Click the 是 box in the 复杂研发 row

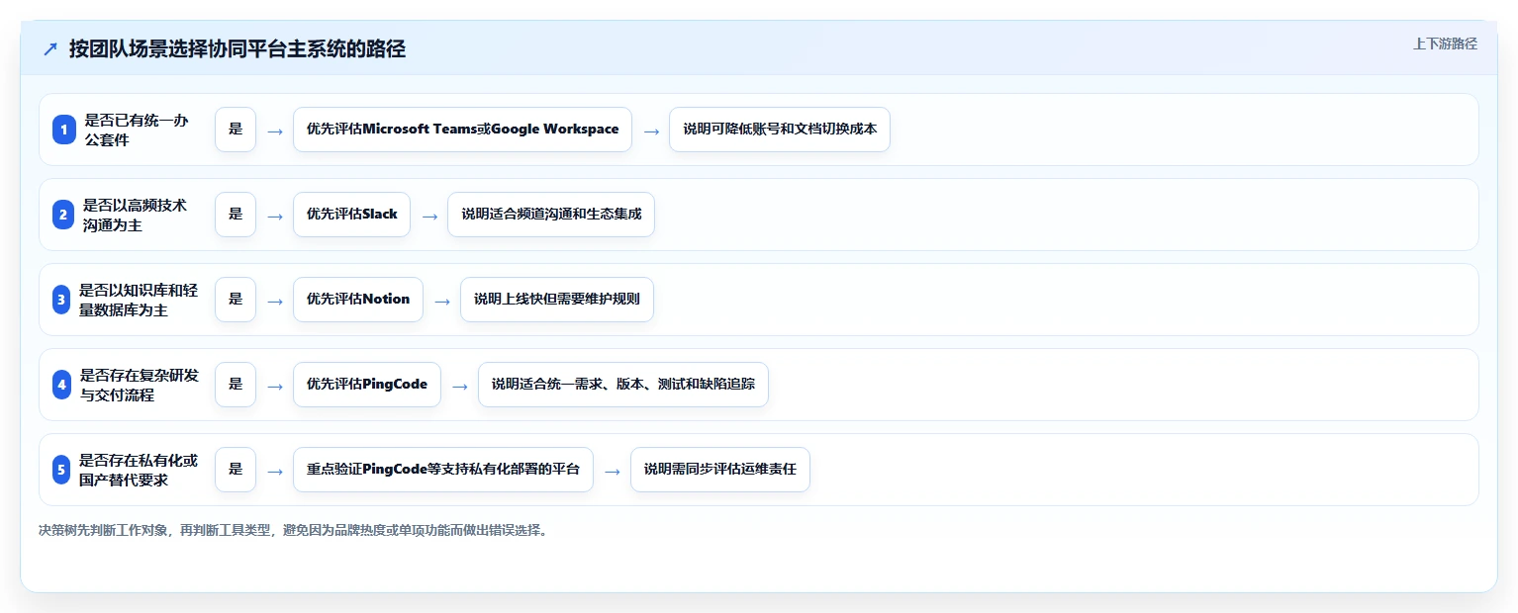coord(236,385)
